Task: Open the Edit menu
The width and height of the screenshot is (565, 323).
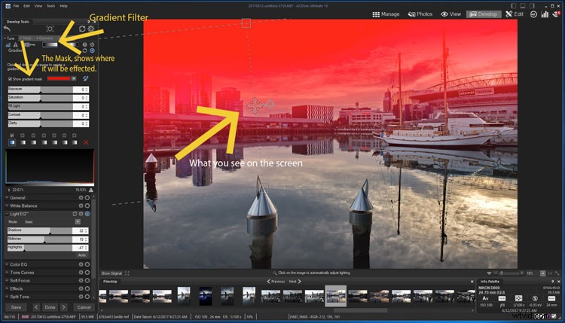Action: point(26,6)
